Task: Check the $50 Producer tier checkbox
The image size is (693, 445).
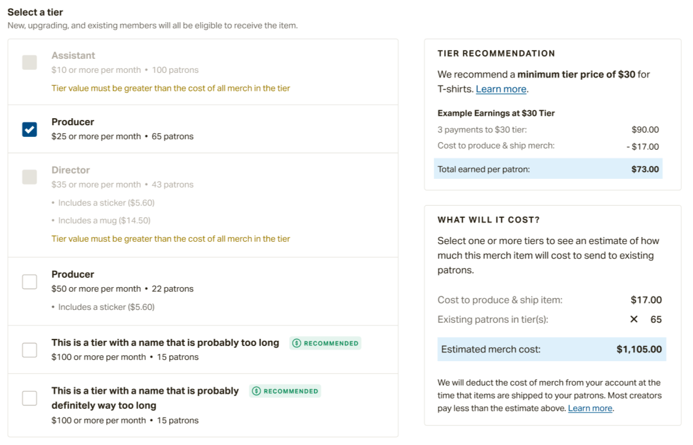Action: pyautogui.click(x=30, y=282)
